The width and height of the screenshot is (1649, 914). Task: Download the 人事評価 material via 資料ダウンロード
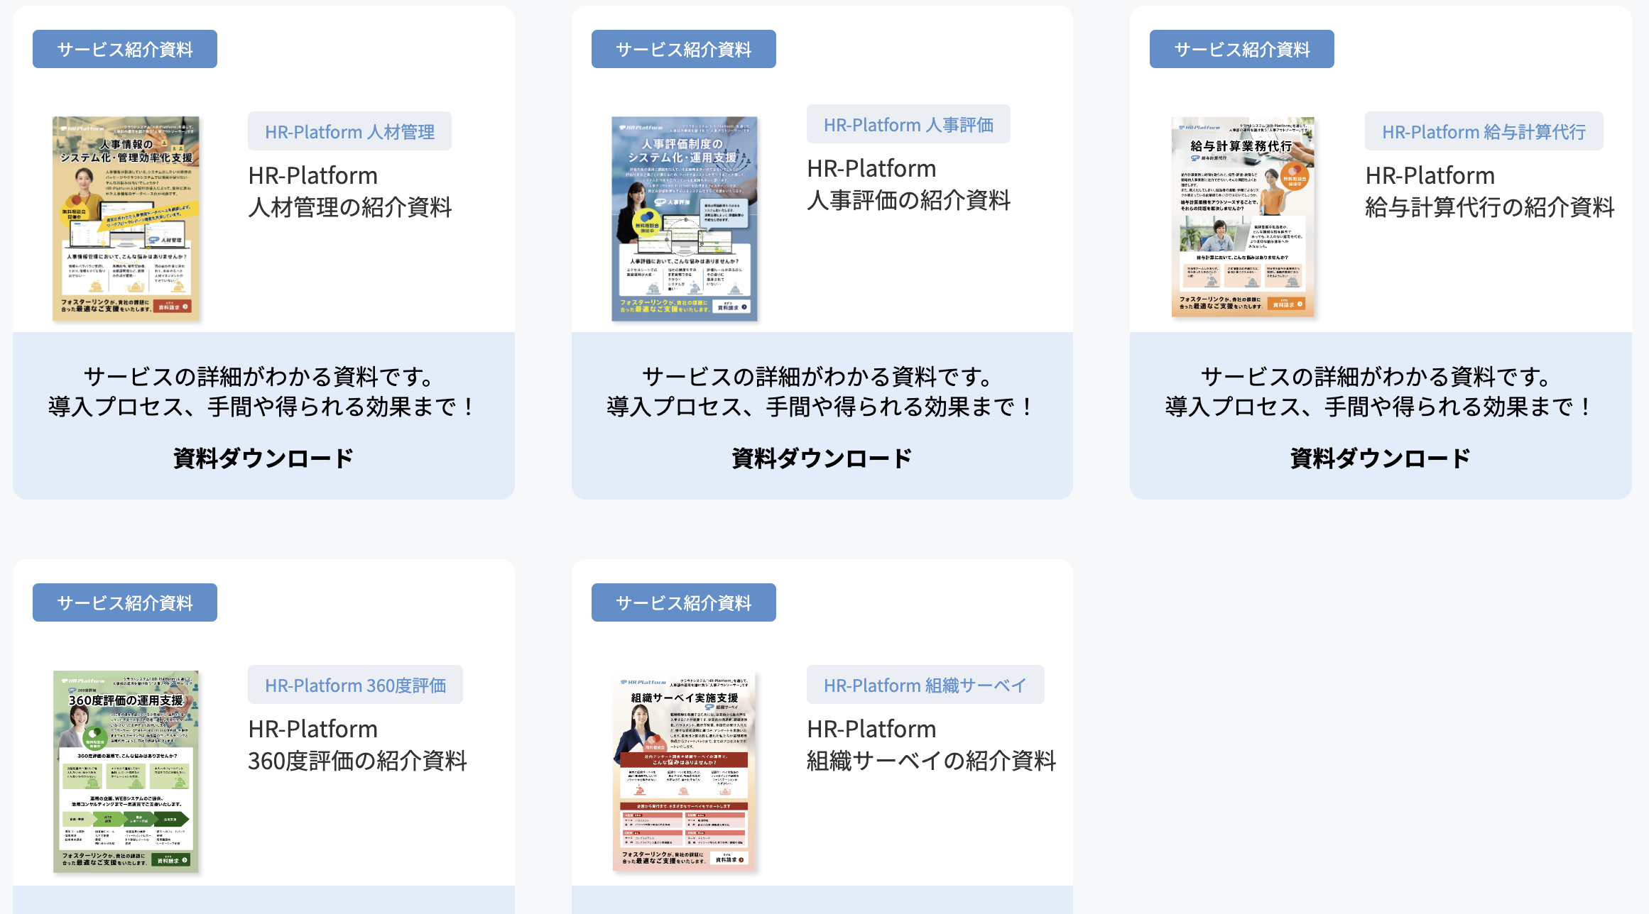[x=822, y=458]
